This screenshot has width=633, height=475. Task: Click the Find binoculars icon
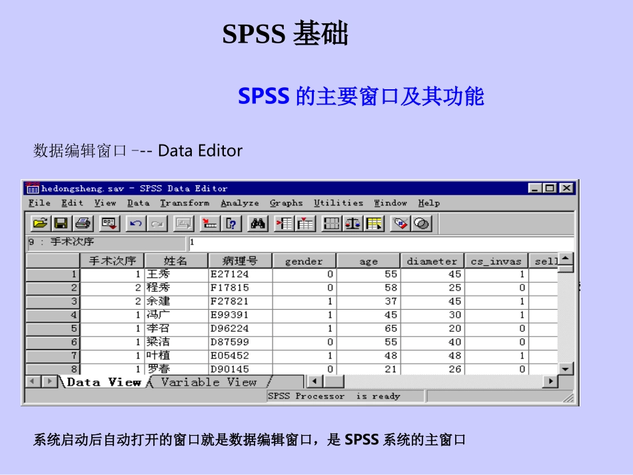point(258,223)
